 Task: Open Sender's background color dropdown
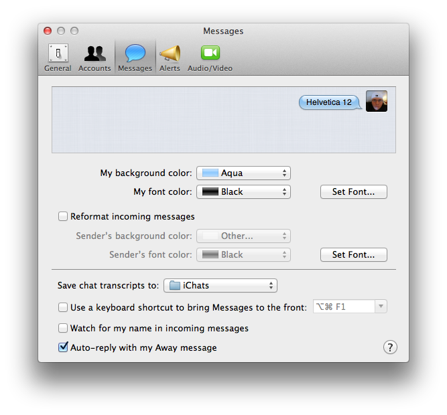(243, 236)
